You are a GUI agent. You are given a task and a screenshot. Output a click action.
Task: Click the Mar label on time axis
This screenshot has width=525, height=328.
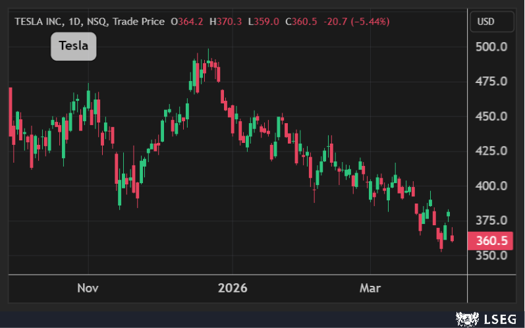tap(370, 288)
